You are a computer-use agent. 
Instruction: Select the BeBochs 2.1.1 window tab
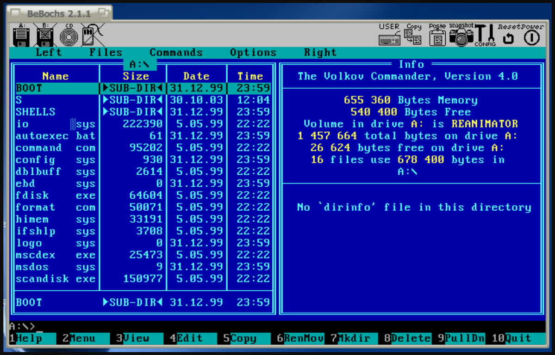coord(59,13)
